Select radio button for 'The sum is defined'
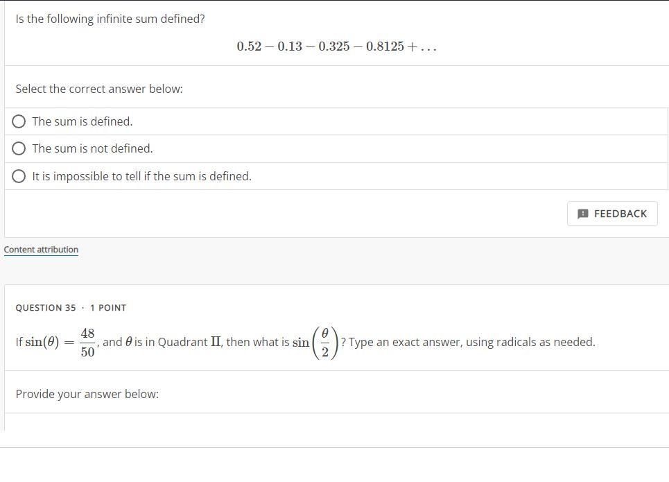 (x=19, y=121)
